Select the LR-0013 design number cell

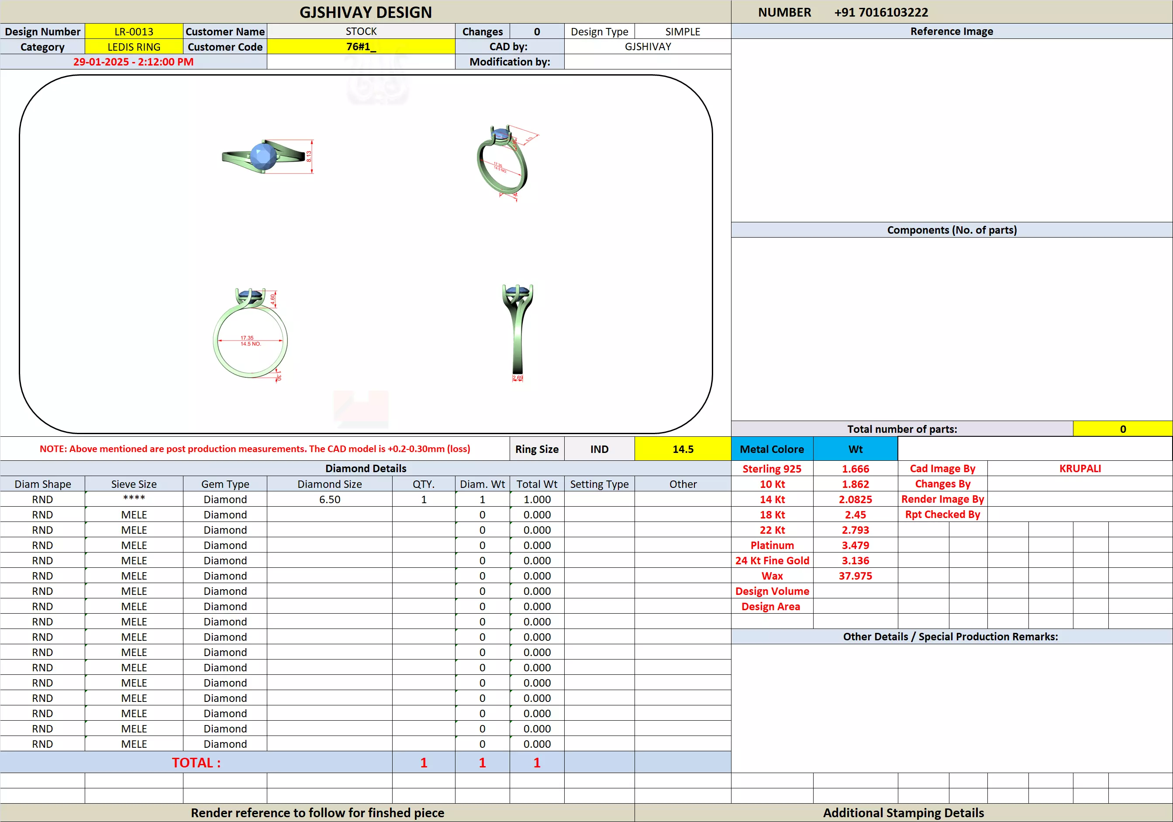click(x=134, y=32)
